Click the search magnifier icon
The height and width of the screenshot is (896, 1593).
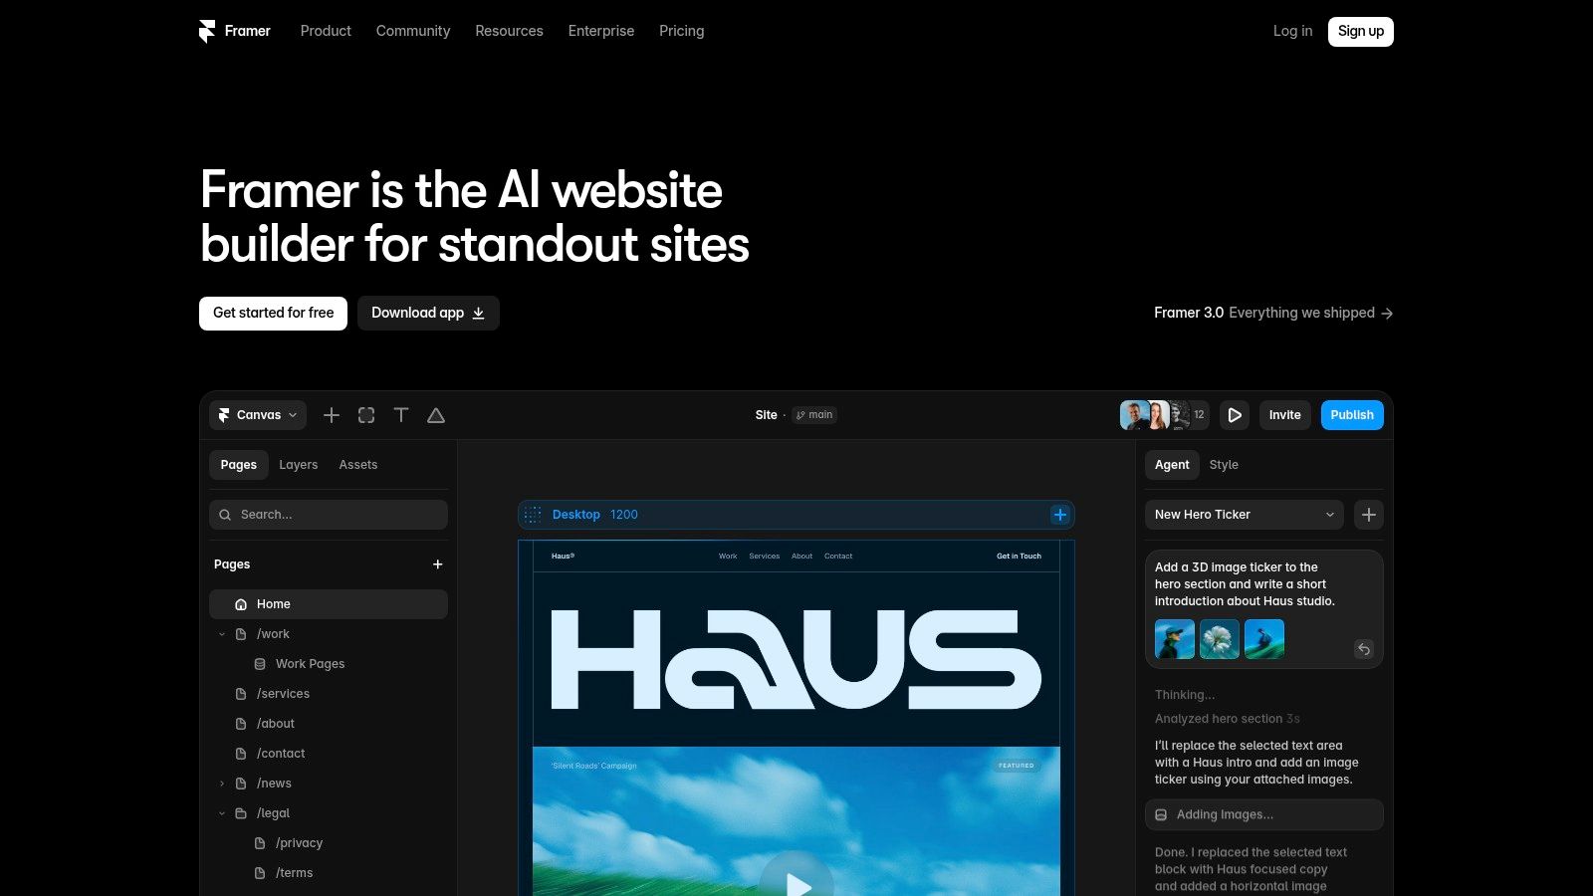click(225, 515)
